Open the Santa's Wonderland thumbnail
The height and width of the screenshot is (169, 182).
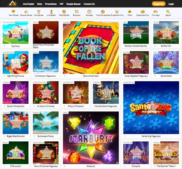pos(16,92)
